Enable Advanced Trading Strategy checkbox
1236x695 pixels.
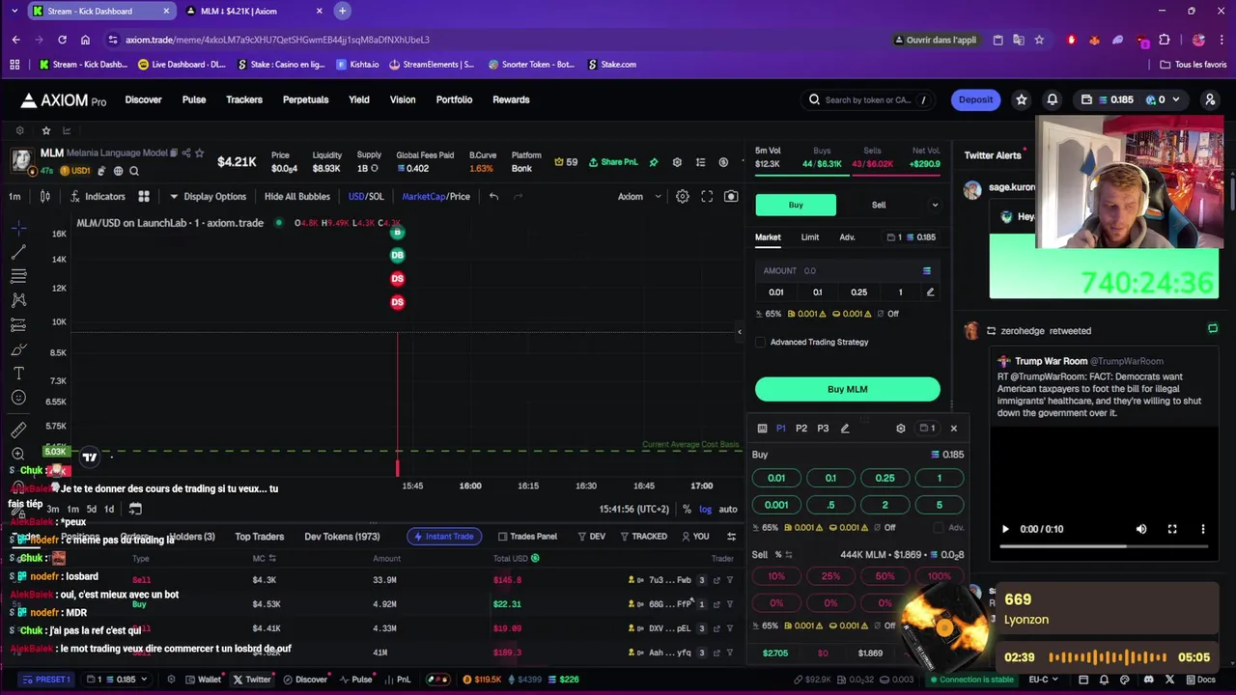[761, 342]
